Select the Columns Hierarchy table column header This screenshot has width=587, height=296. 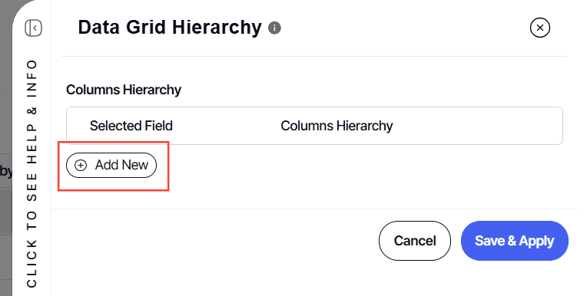point(337,126)
